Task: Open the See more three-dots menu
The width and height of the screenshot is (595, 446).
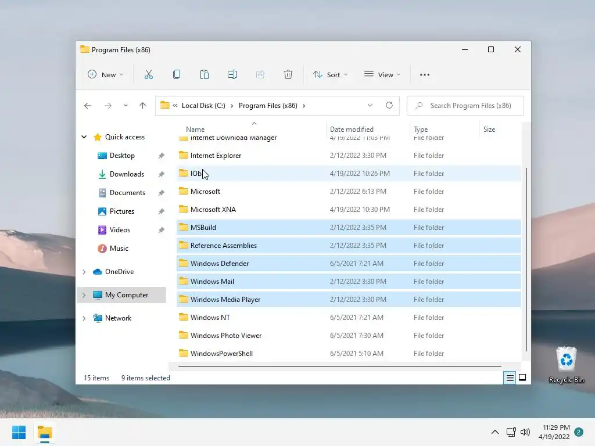Action: coord(425,75)
